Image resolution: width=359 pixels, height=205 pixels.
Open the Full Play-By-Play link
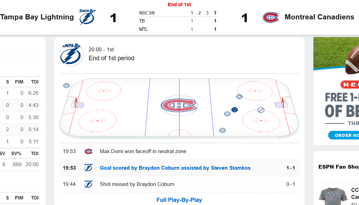179,200
